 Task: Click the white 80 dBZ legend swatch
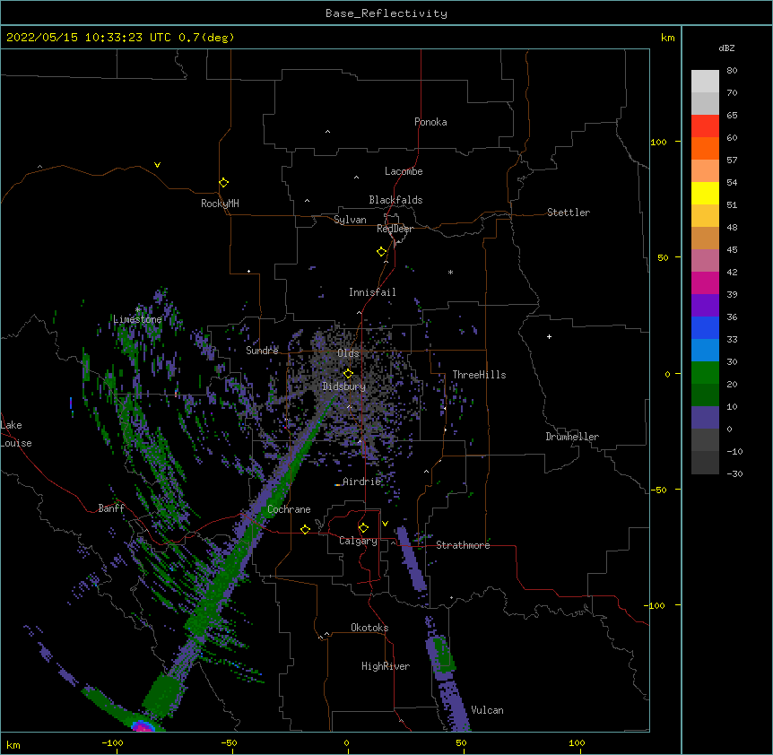[705, 81]
